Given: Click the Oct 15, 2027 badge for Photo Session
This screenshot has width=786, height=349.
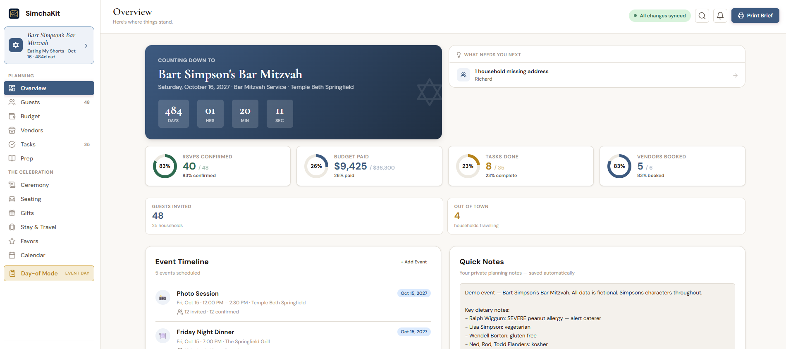Looking at the screenshot, I should coord(414,293).
